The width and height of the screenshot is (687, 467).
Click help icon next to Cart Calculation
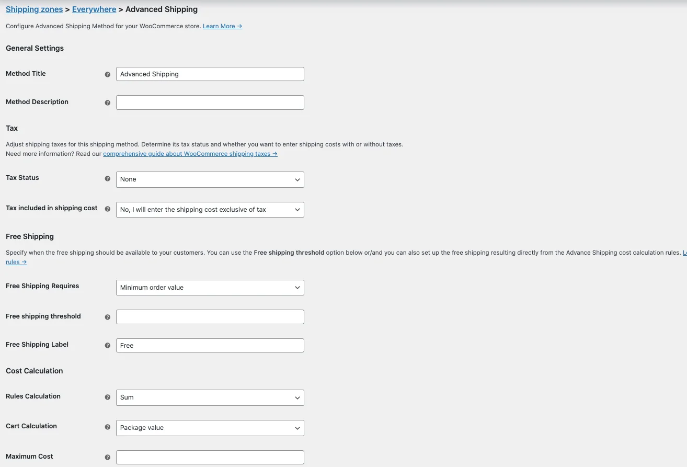(108, 427)
